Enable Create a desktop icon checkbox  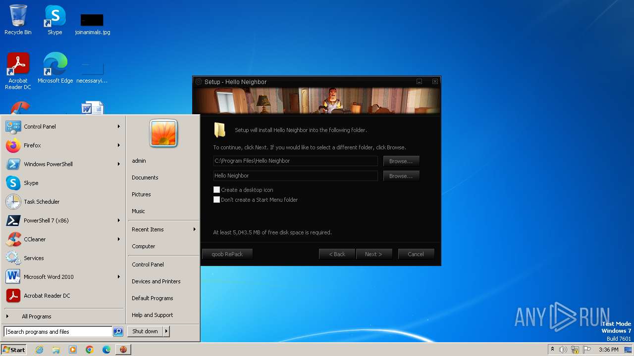pyautogui.click(x=216, y=190)
